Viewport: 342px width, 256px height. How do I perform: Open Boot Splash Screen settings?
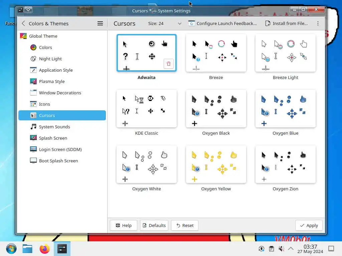62,161
